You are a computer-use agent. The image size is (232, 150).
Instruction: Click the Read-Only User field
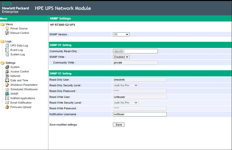tap(140, 80)
